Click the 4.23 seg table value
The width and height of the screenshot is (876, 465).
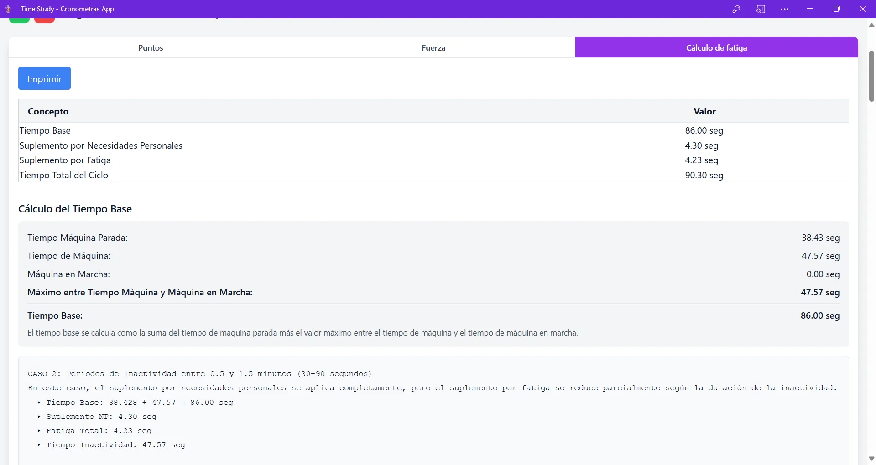pyautogui.click(x=702, y=160)
